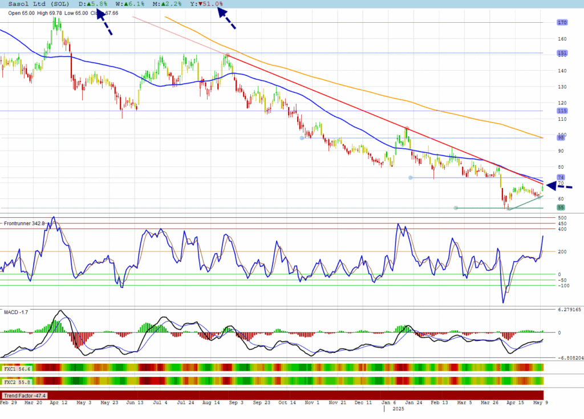Click the 200 Frontrunner scale label

pos(562,252)
